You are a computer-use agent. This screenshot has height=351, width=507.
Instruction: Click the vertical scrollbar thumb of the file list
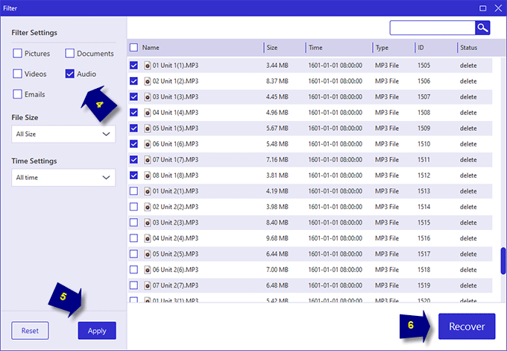point(503,261)
